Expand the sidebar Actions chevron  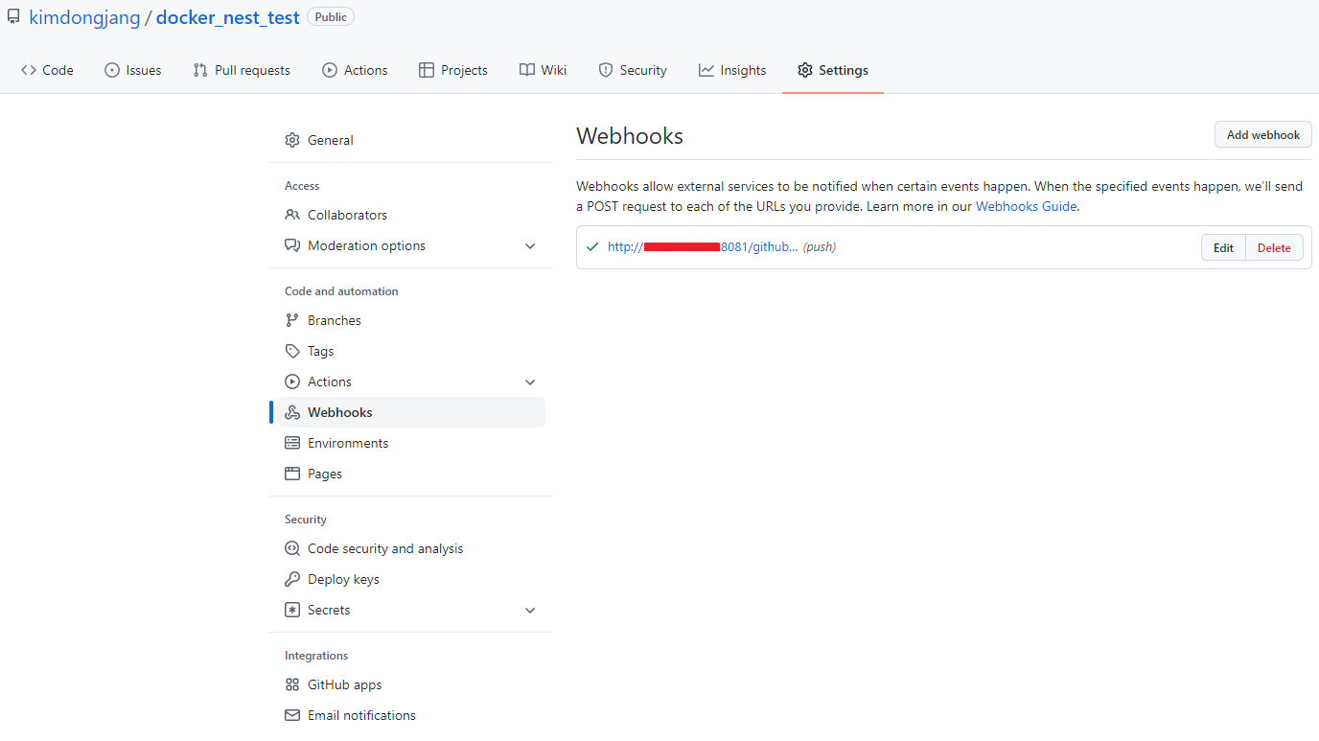tap(530, 382)
